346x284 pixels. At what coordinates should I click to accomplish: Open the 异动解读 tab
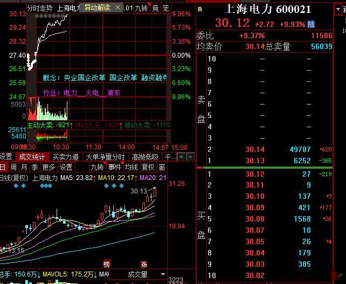[98, 8]
